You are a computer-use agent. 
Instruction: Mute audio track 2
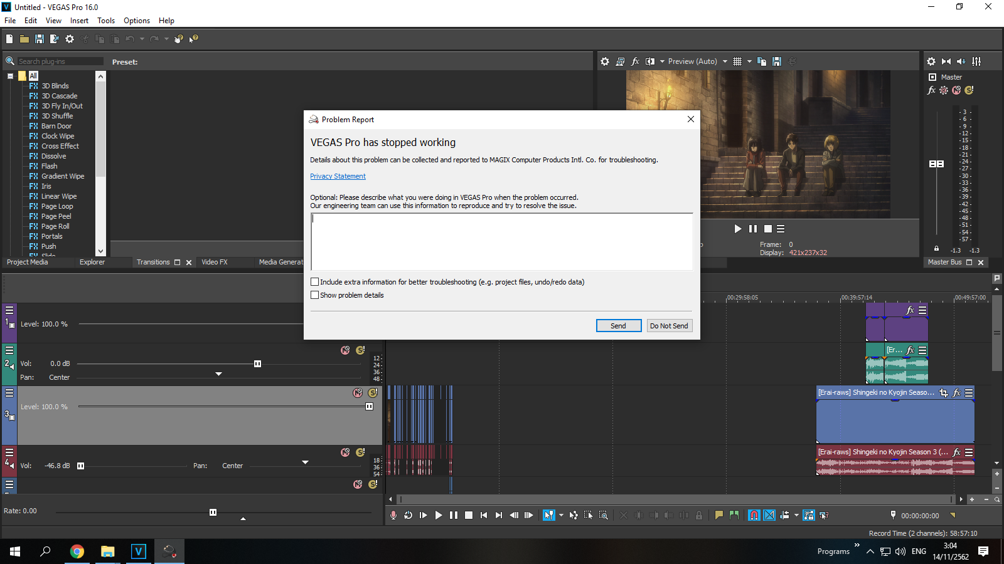[x=345, y=350]
